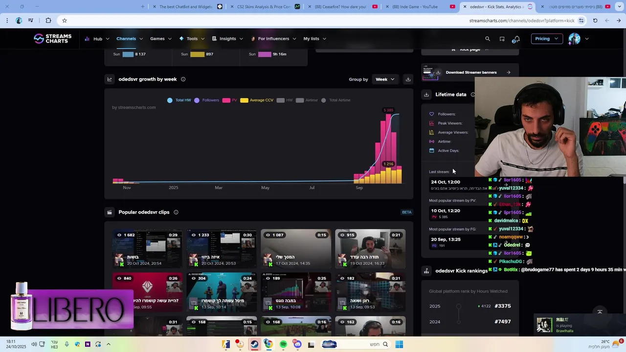The height and width of the screenshot is (352, 626).
Task: Open the Insights menu
Action: click(x=227, y=39)
